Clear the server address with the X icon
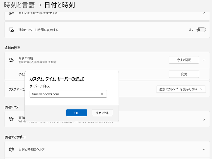 pos(102,94)
